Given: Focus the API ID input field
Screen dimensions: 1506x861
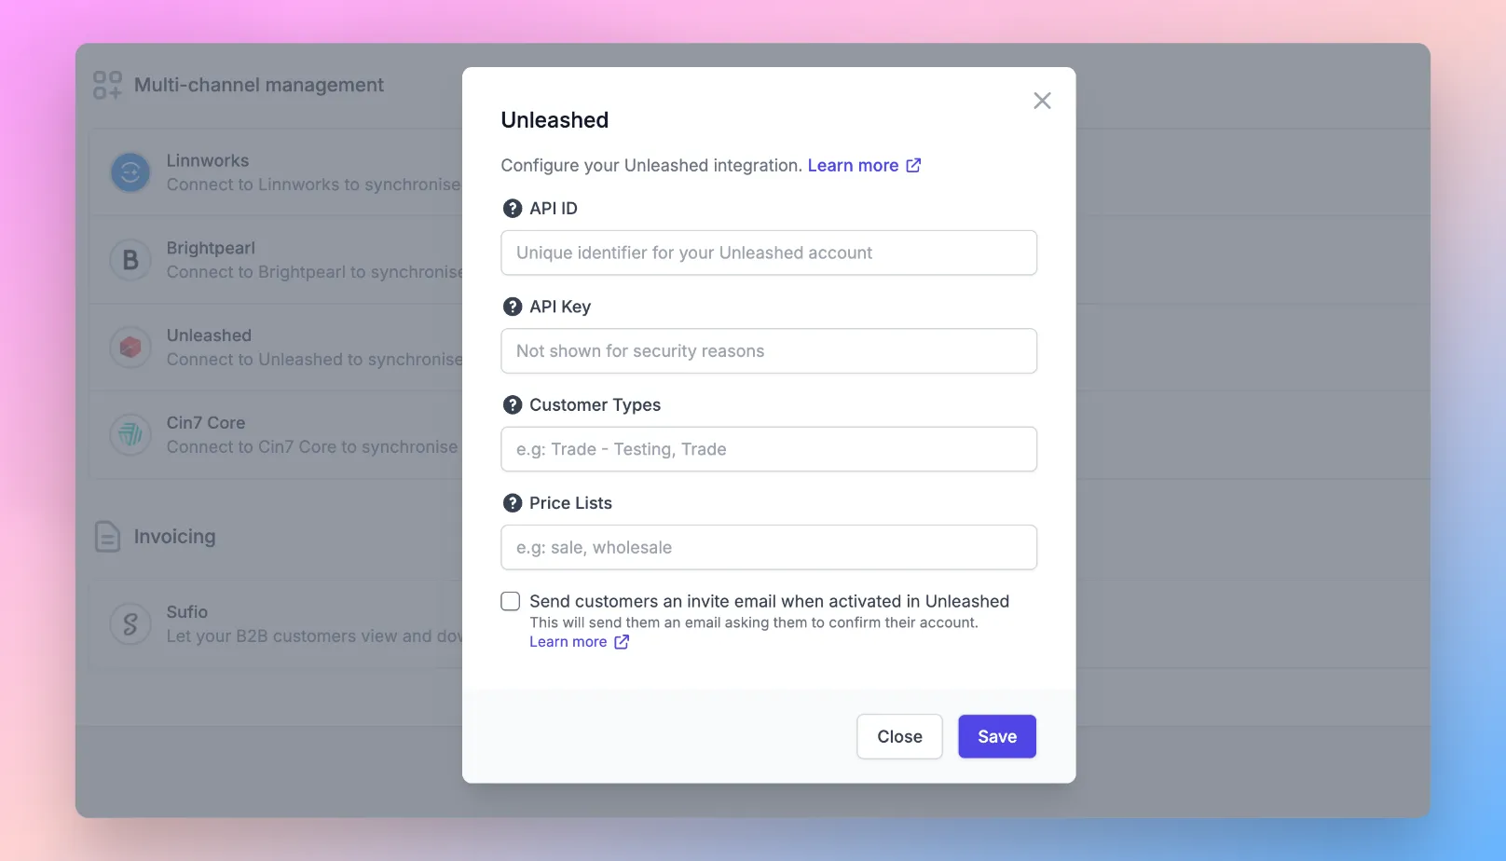Looking at the screenshot, I should 769,253.
